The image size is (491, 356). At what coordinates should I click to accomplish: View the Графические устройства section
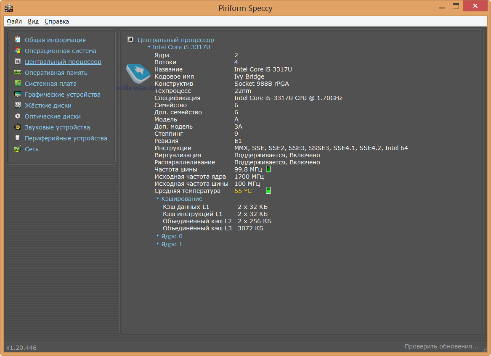click(63, 95)
